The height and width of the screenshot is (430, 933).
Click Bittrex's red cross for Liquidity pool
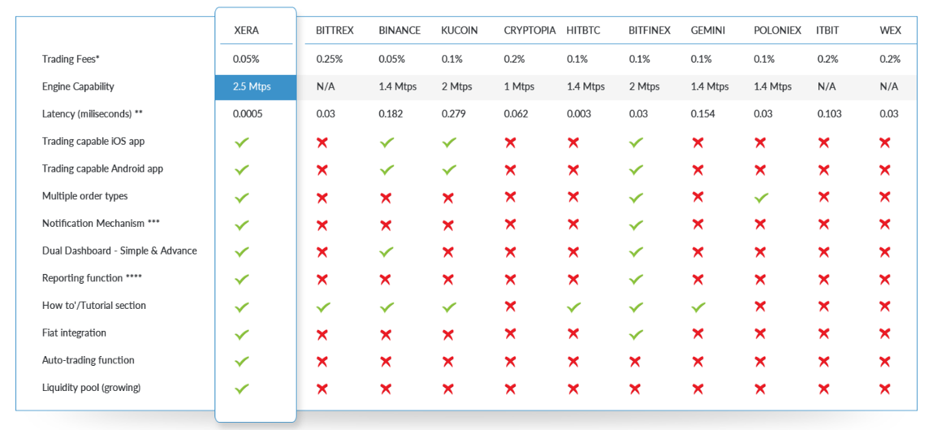click(x=322, y=389)
